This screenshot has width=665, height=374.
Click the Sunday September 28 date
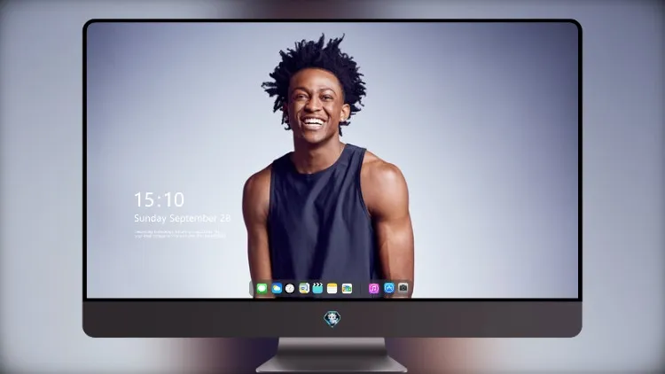182,218
